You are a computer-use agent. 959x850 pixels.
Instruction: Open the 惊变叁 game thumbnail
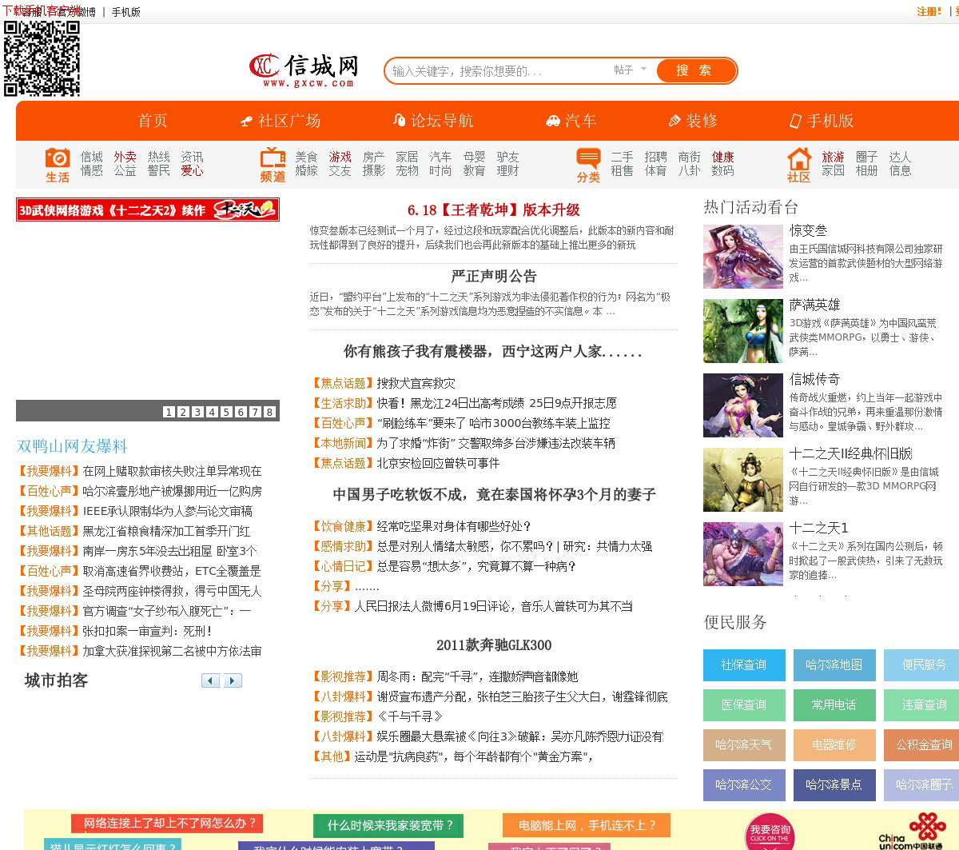[x=742, y=257]
